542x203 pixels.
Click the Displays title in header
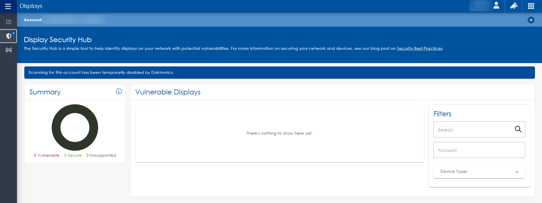pyautogui.click(x=31, y=6)
